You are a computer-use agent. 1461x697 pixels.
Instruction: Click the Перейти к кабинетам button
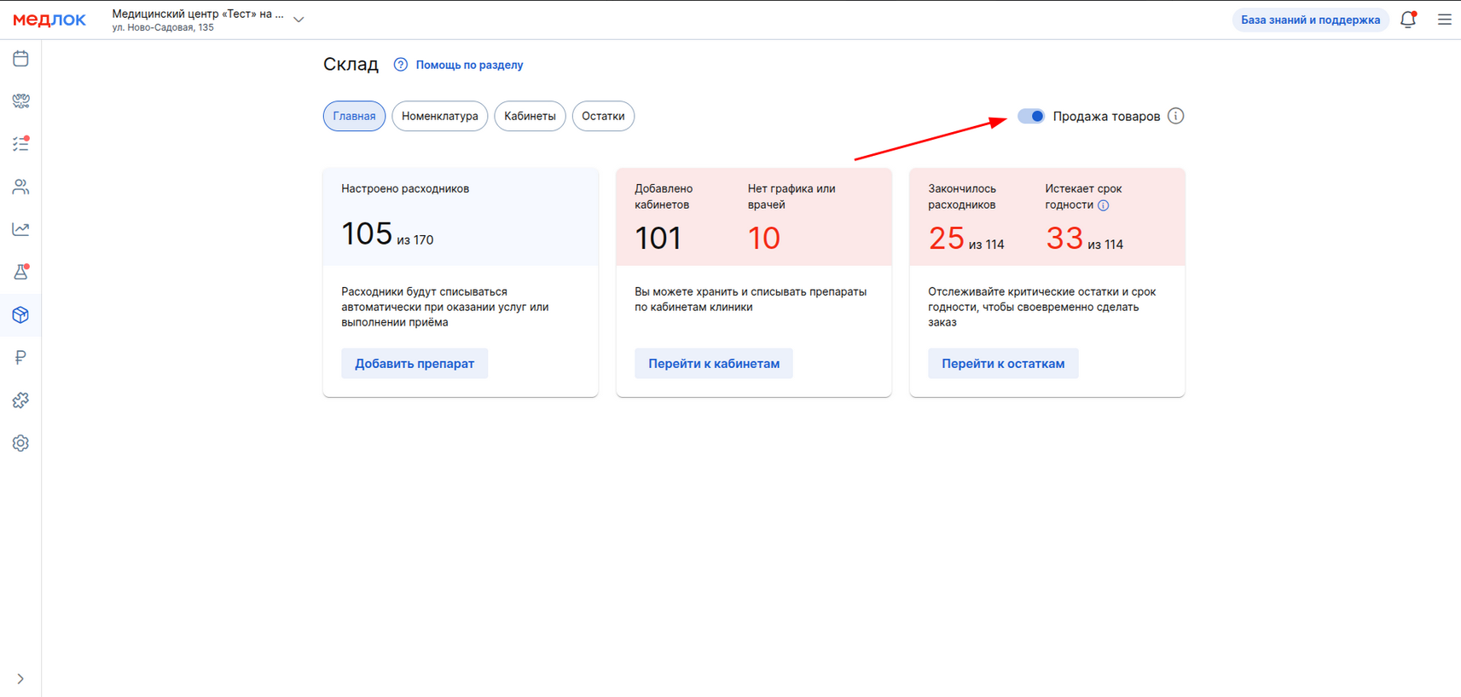(714, 364)
